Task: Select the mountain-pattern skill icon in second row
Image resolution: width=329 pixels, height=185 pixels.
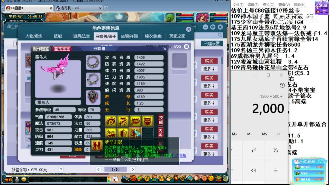Action: click(111, 133)
